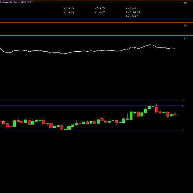Click the 30 price axis label

[185, 3]
